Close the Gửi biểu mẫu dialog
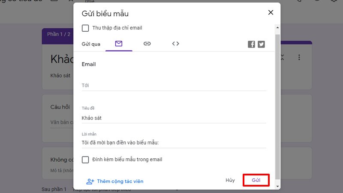 (271, 12)
